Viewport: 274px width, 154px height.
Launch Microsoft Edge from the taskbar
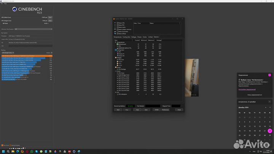[x=18, y=151]
